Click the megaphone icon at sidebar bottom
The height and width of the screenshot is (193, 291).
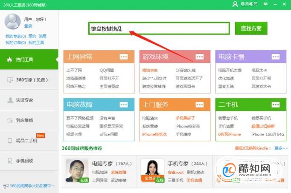coord(6,186)
